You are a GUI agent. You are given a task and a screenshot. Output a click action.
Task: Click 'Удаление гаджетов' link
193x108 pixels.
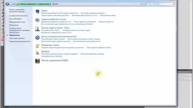(x=106, y=22)
